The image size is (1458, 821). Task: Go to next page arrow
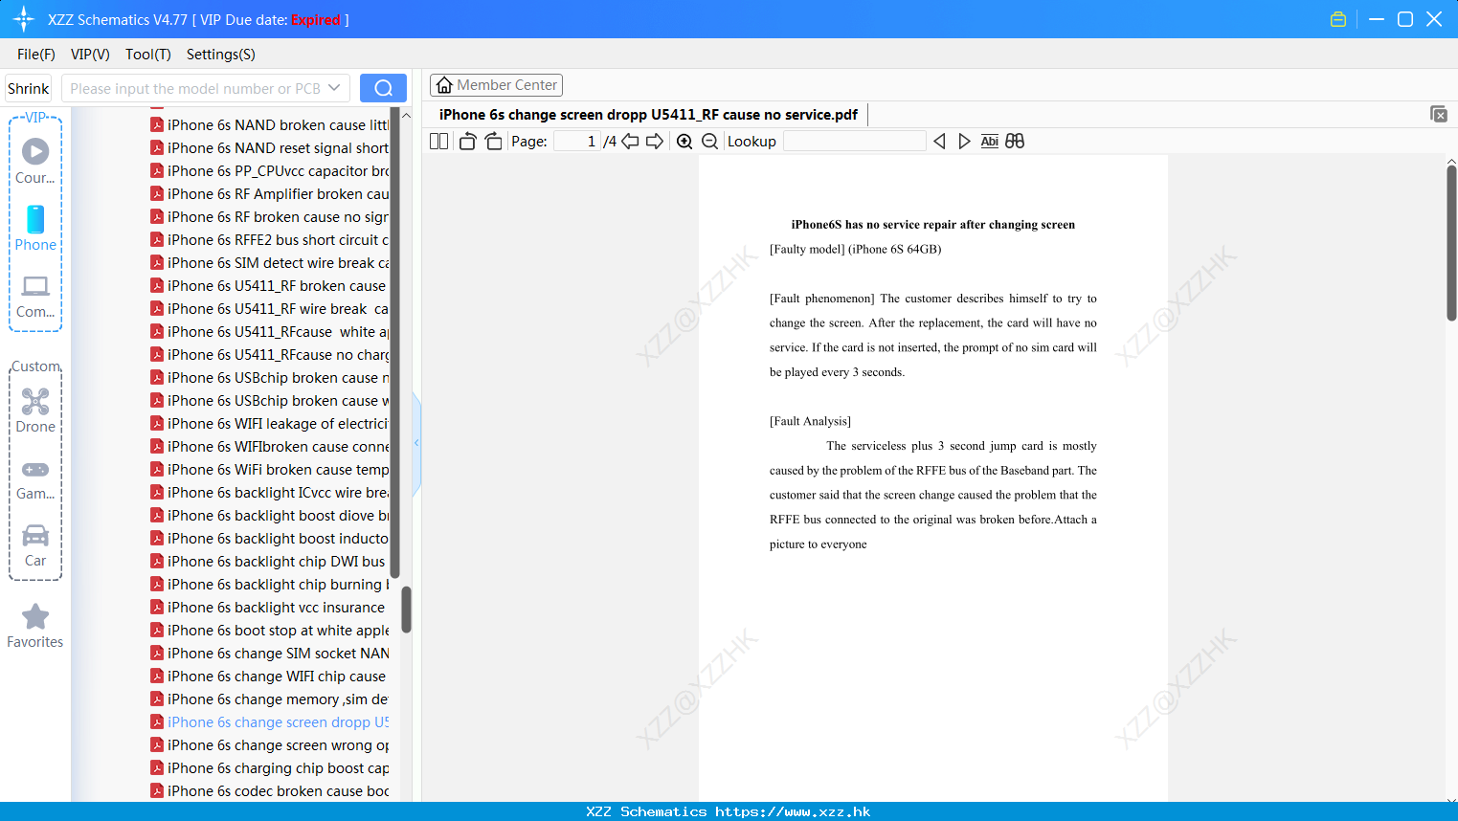point(655,142)
